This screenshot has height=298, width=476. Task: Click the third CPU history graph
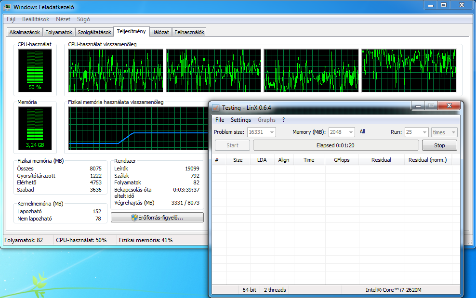pos(311,70)
